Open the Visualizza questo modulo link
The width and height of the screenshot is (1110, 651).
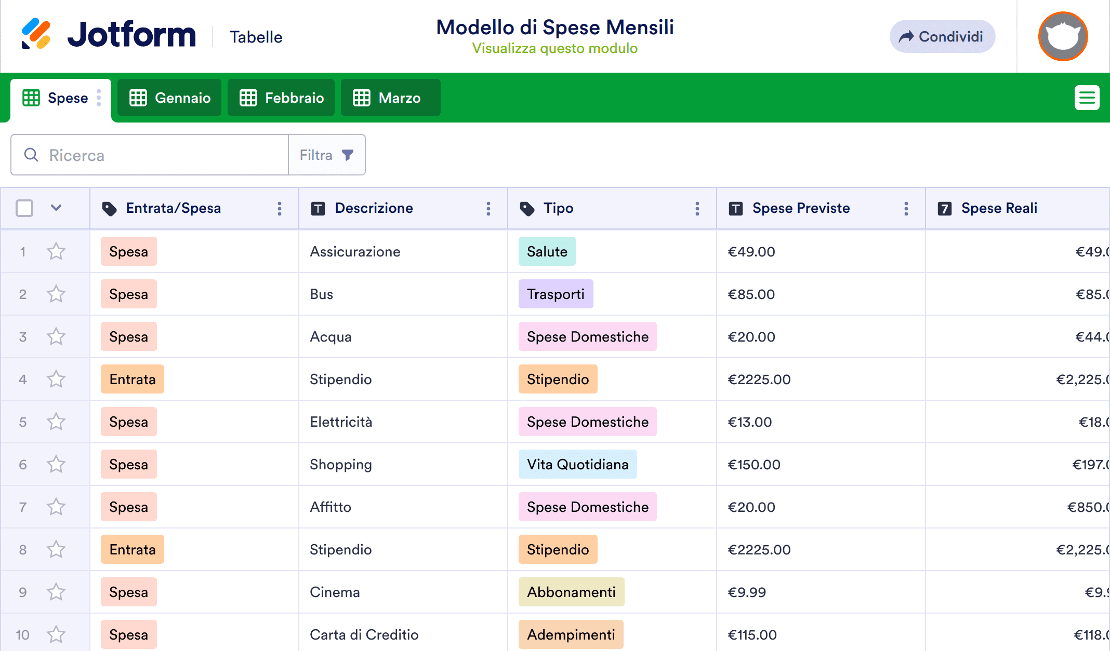(554, 48)
